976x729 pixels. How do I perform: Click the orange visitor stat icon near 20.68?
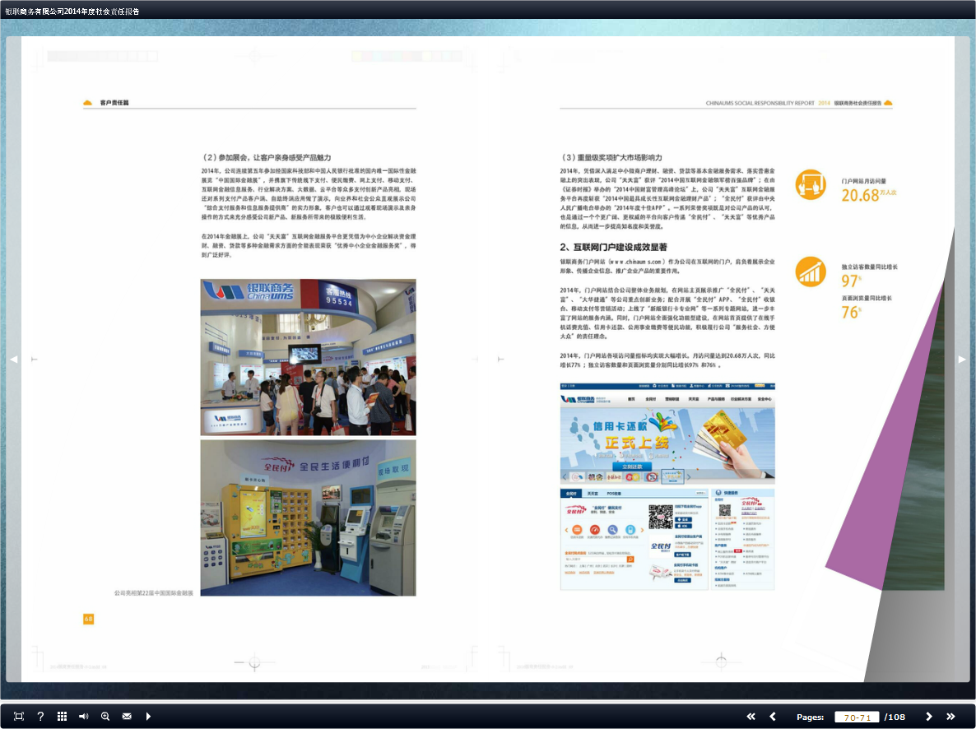pos(811,185)
